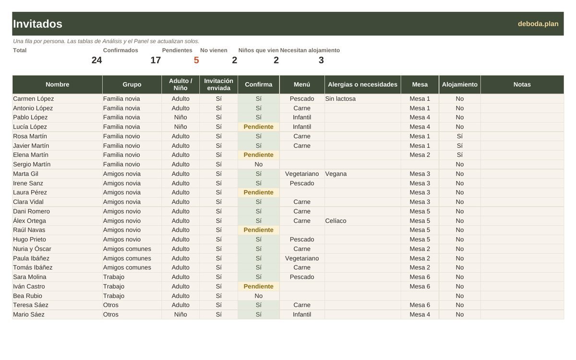Image resolution: width=576 pixels, height=360 pixels.
Task: Select Otros group cell for Teresa Sáez
Action: point(132,305)
